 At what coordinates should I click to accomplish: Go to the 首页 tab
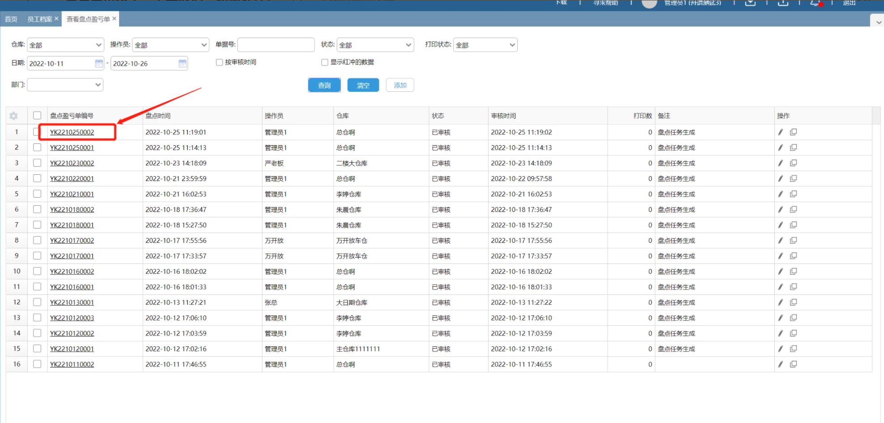[11, 19]
